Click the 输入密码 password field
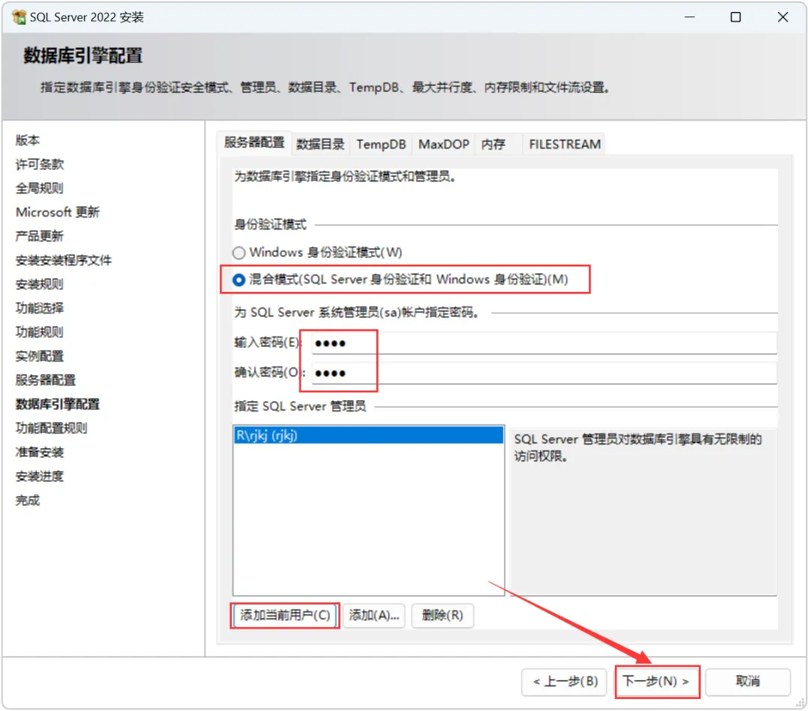Screen dimensions: 808x711 pyautogui.click(x=544, y=344)
